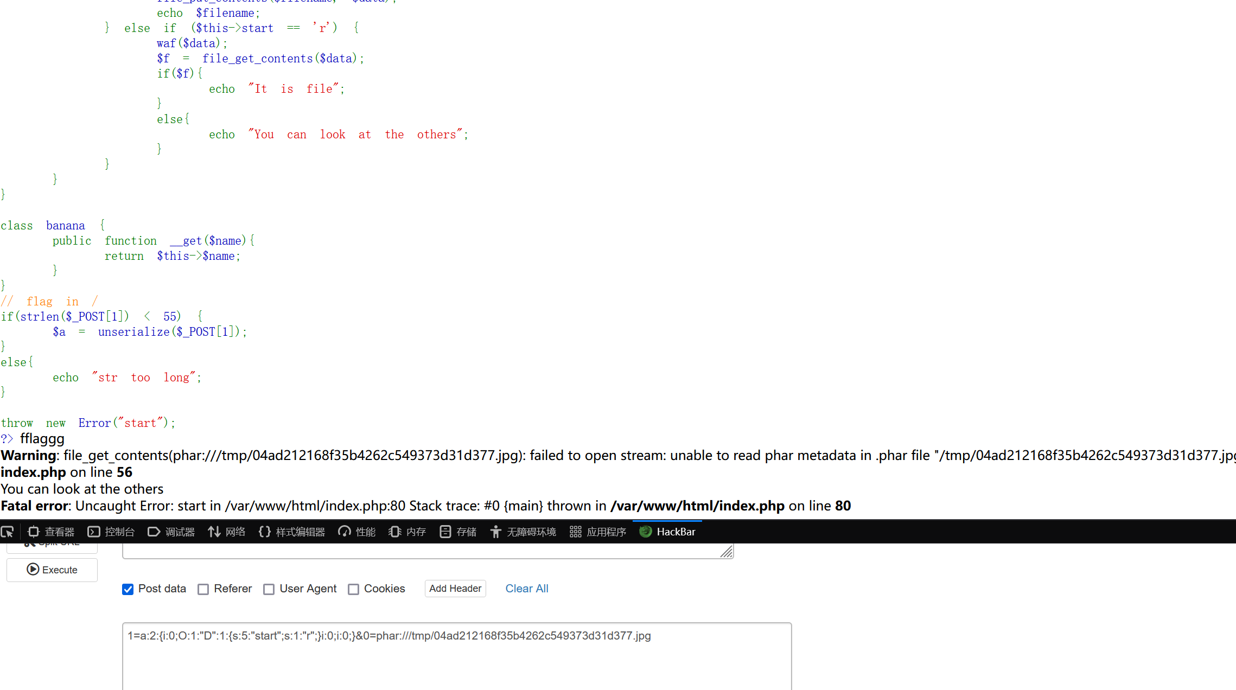
Task: Uncheck the Post data checkbox
Action: tap(128, 589)
